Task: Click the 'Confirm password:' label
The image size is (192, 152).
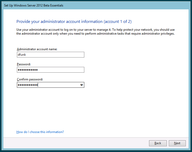Action: click(x=30, y=79)
